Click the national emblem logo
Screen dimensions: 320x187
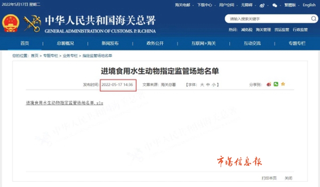point(11,23)
